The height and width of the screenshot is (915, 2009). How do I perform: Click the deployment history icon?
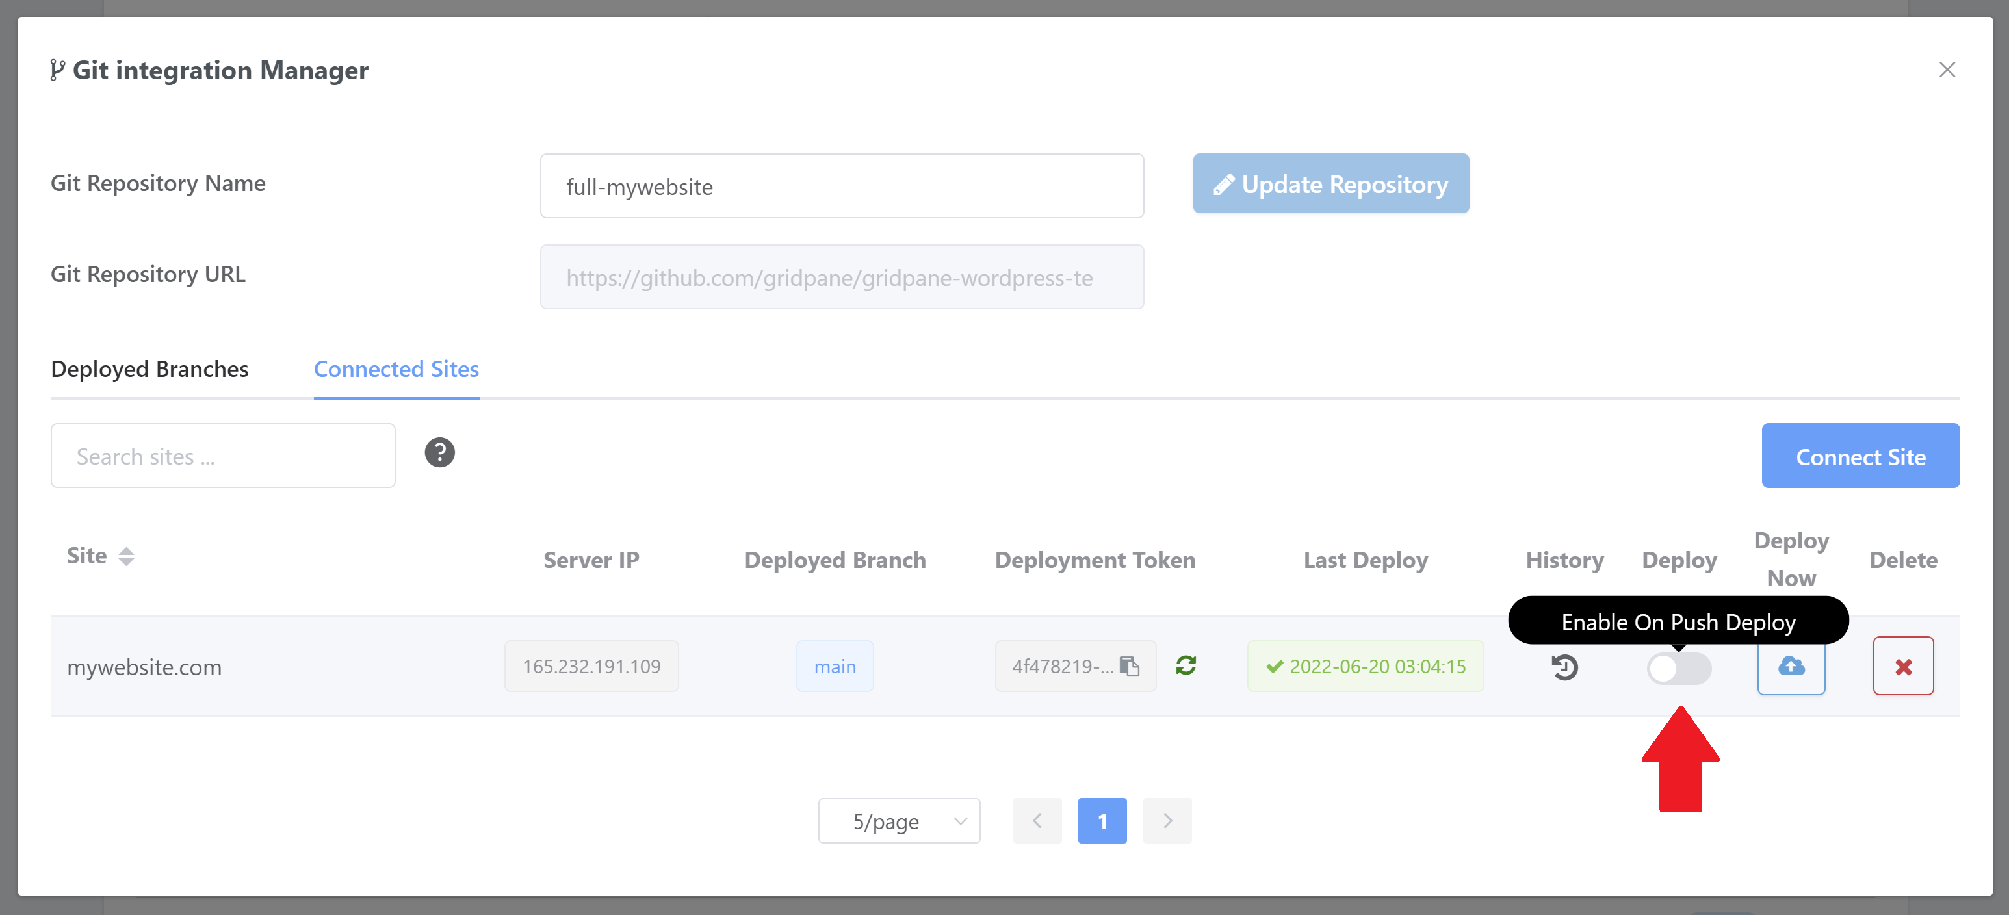click(x=1564, y=667)
